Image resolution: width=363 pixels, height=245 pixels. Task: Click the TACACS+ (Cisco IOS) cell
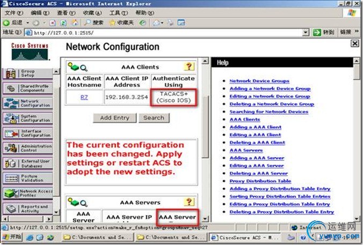(173, 98)
